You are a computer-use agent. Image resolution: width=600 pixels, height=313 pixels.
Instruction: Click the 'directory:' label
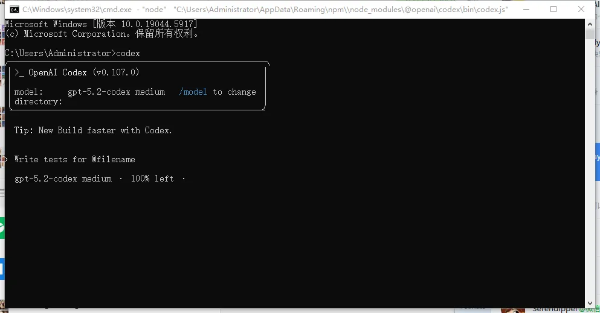click(x=38, y=102)
